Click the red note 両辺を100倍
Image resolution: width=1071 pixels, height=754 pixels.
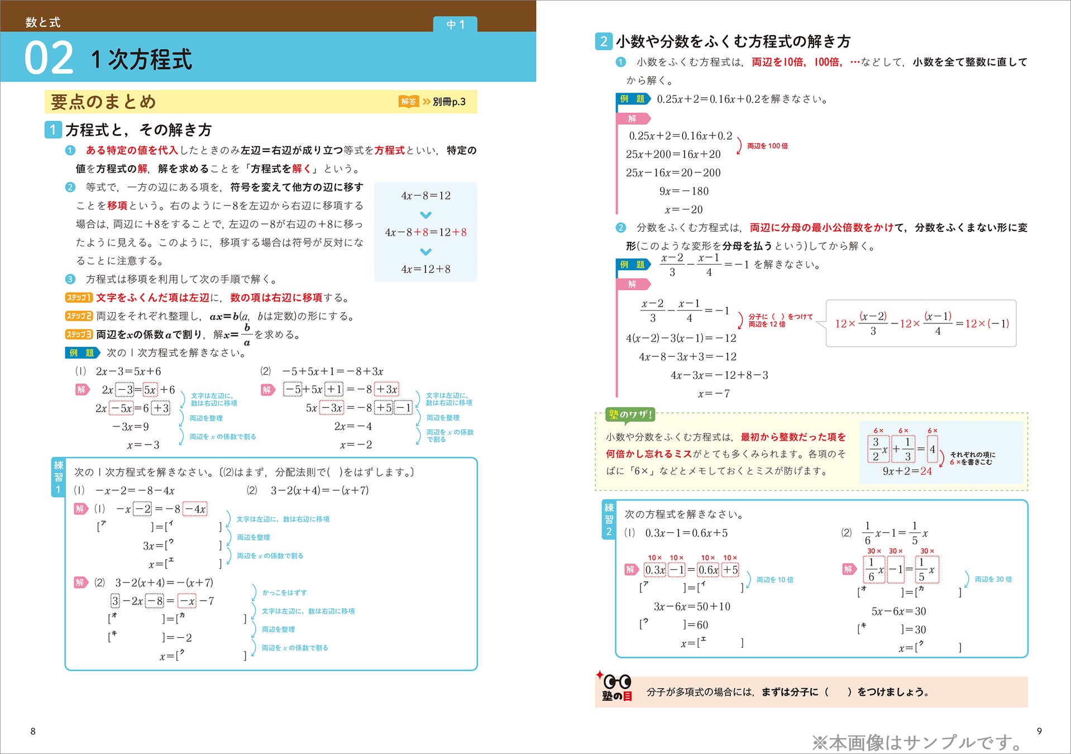click(x=768, y=146)
